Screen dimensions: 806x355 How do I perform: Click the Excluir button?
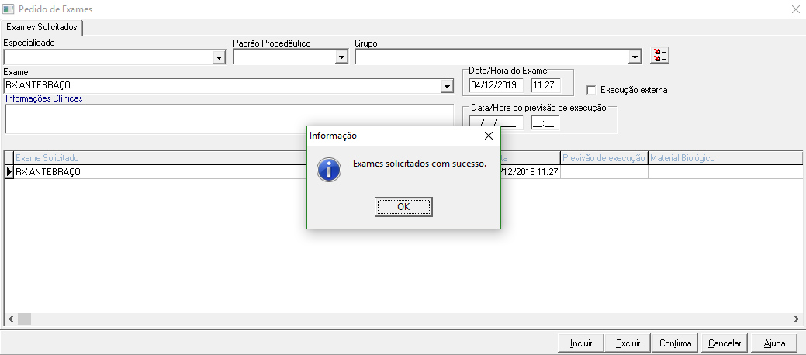pyautogui.click(x=628, y=343)
